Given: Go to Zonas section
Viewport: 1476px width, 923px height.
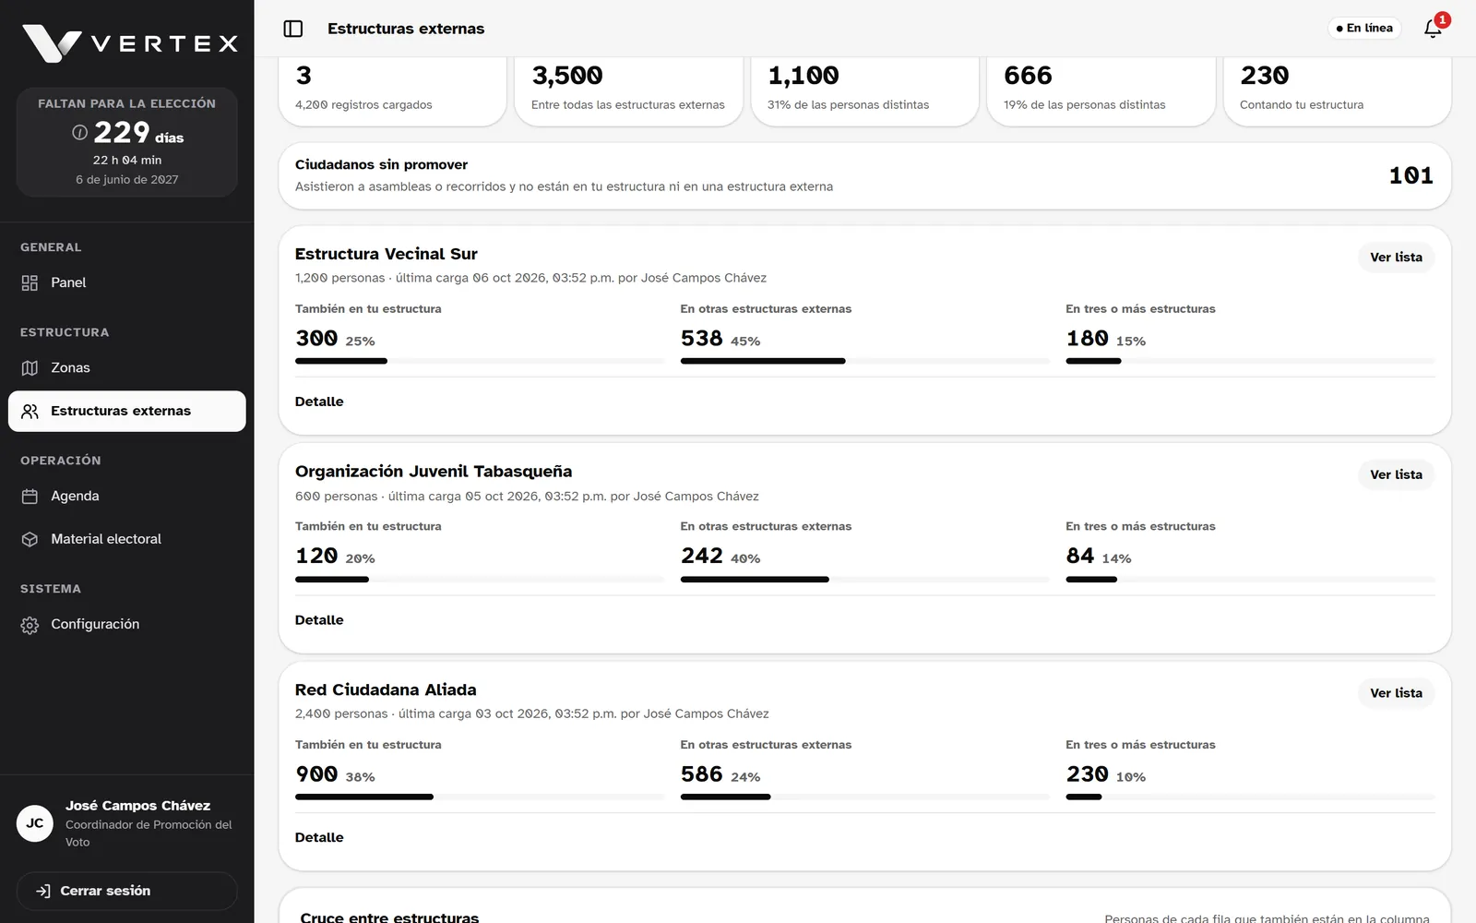Looking at the screenshot, I should [127, 367].
